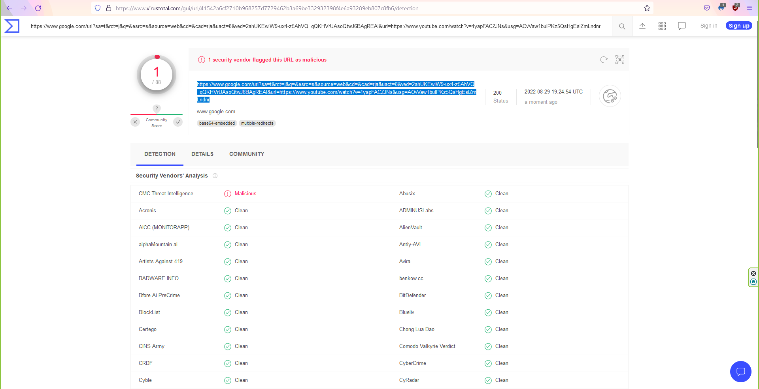Click the Malicious verdict text
This screenshot has height=389, width=759.
[245, 194]
